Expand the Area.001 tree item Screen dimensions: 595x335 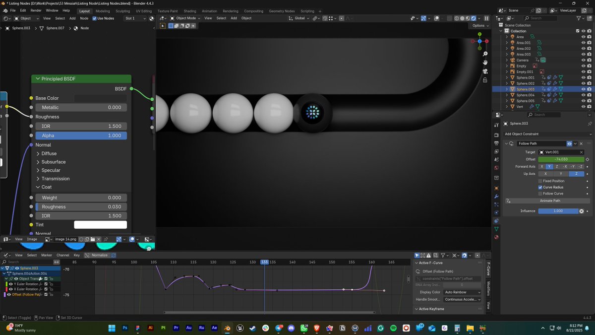pos(507,43)
